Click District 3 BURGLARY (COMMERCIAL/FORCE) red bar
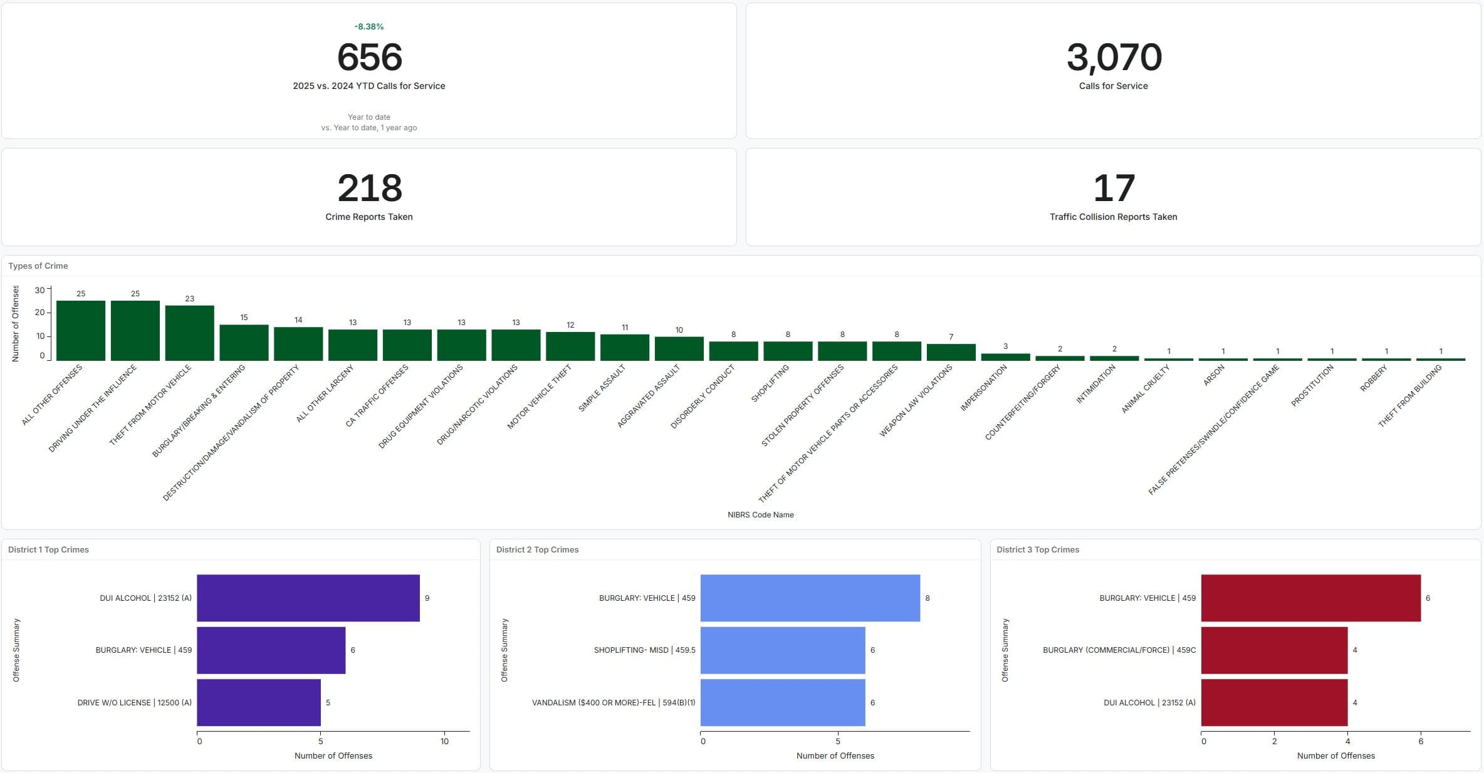 (1273, 650)
